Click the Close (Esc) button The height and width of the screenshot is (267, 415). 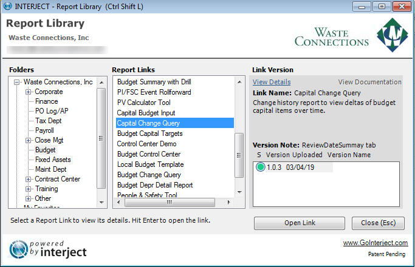pyautogui.click(x=378, y=223)
